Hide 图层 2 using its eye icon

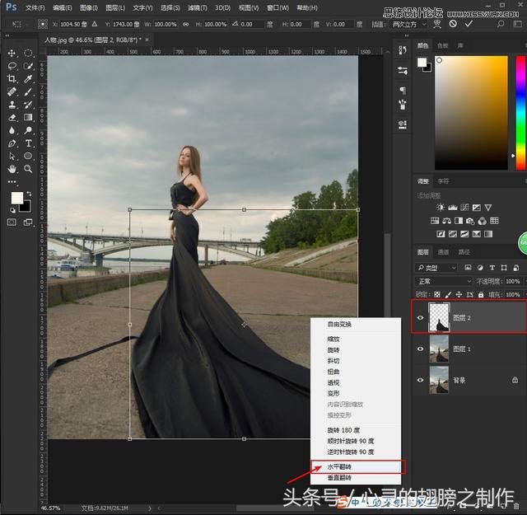(x=421, y=317)
